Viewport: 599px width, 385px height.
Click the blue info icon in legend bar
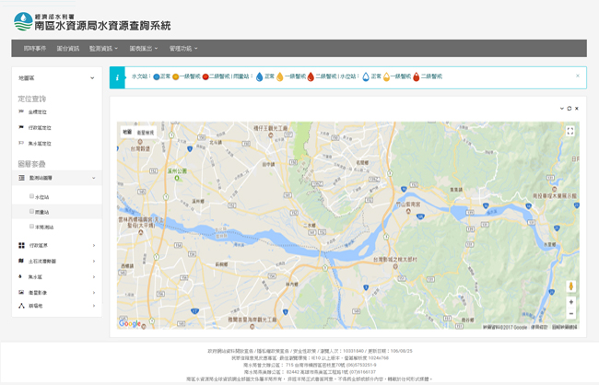click(117, 77)
